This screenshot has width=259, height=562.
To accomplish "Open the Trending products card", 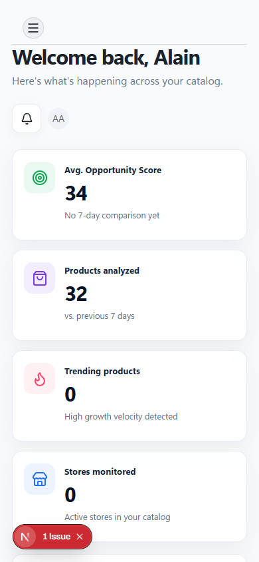I will [x=129, y=396].
